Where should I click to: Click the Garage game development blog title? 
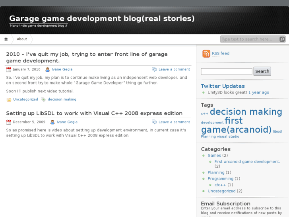pyautogui.click(x=102, y=18)
